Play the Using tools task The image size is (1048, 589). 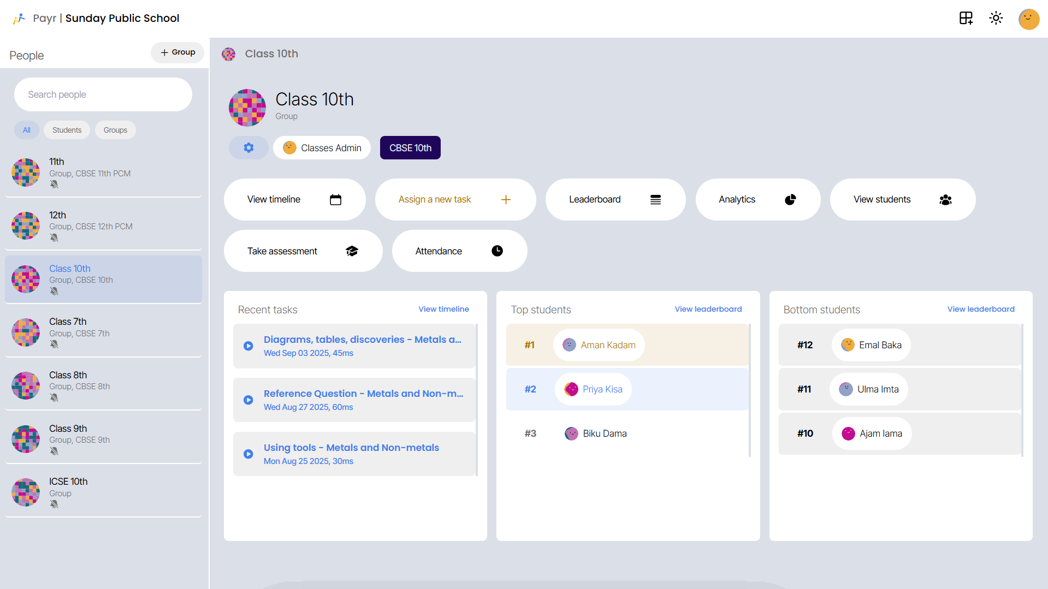tap(248, 454)
